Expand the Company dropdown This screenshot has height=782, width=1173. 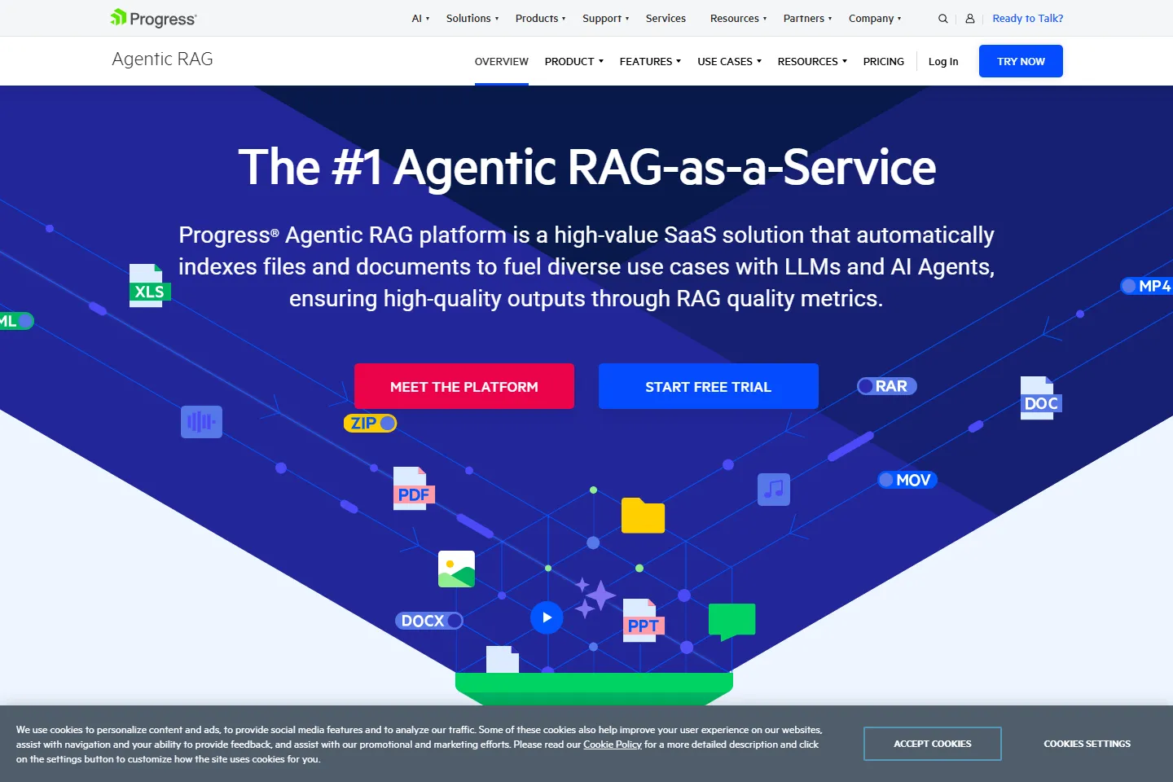pyautogui.click(x=875, y=19)
